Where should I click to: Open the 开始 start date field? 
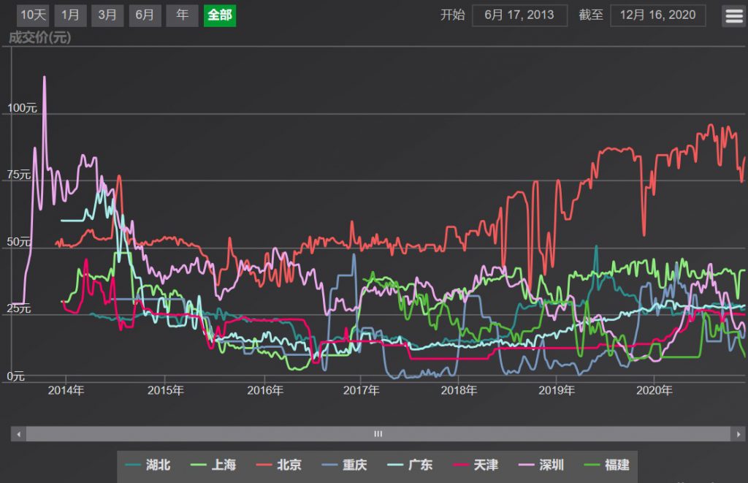[x=519, y=15]
